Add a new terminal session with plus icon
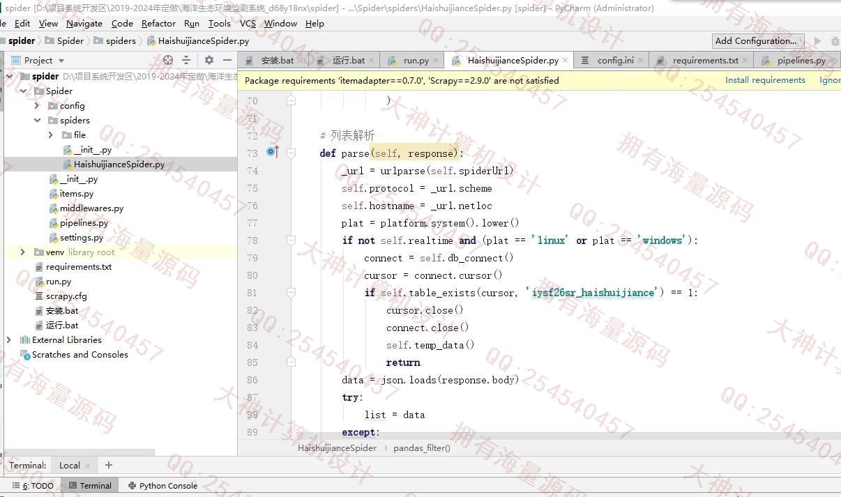The image size is (841, 497). point(108,465)
